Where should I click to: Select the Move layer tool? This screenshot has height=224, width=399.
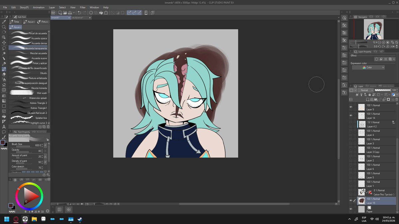4,43
